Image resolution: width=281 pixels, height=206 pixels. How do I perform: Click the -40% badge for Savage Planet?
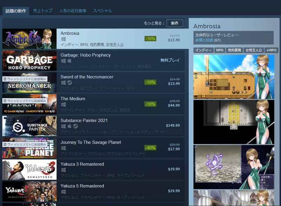pos(150,148)
